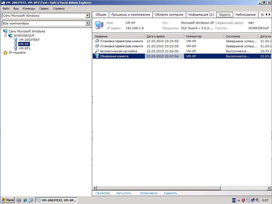Screen dimensions: 272x204
Task: Click the Свойства link
Action: (x=102, y=193)
